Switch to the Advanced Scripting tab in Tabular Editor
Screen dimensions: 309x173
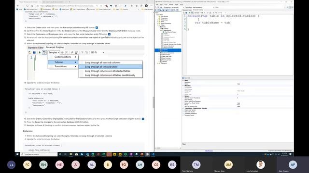[x=198, y=10]
